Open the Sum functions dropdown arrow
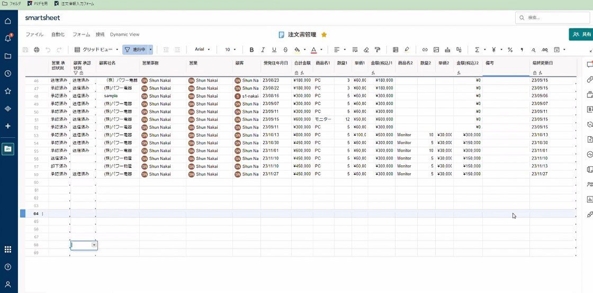The image size is (593, 293). pyautogui.click(x=484, y=50)
